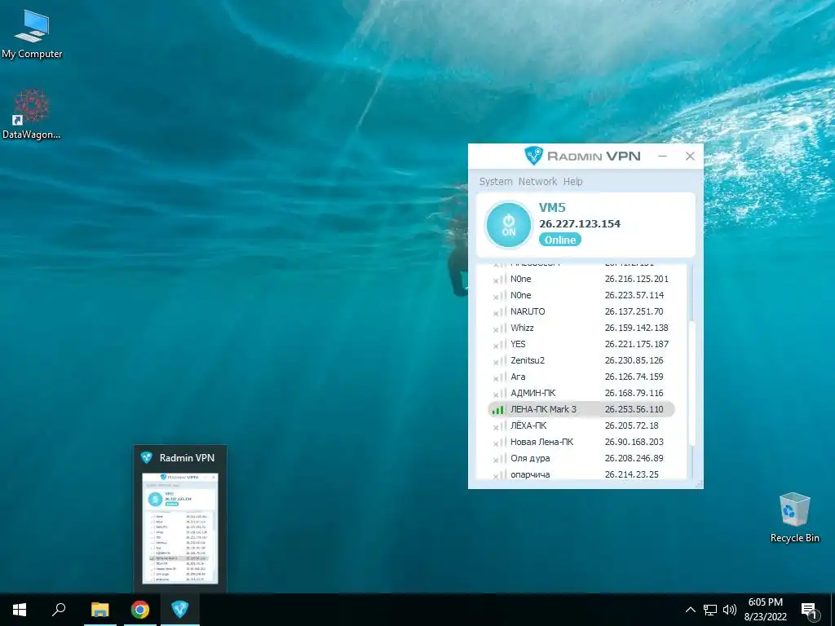
Task: Open the notification center icon
Action: pos(810,611)
